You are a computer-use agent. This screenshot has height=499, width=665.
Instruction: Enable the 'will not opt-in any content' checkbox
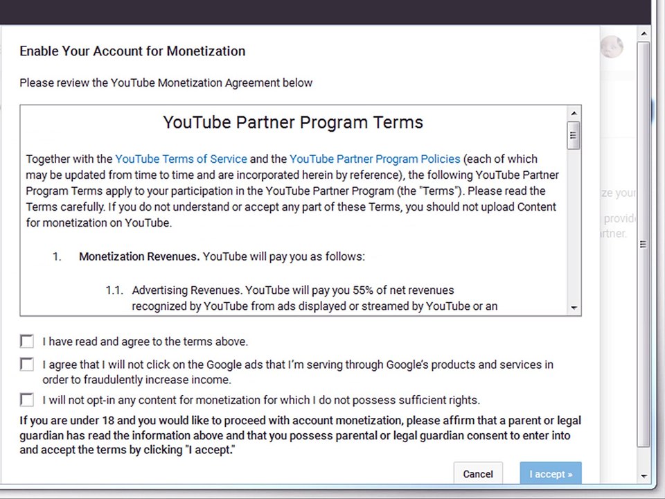click(x=27, y=400)
